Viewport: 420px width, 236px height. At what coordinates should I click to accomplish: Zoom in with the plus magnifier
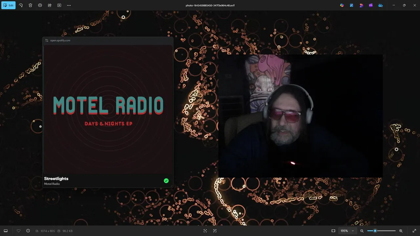[x=401, y=231]
